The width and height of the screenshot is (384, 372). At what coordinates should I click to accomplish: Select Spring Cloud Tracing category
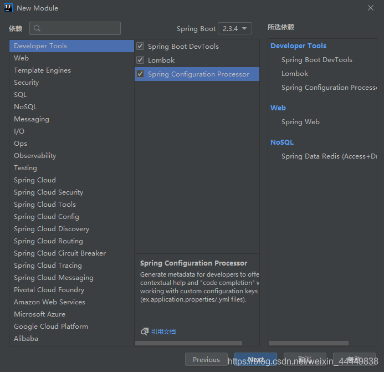pyautogui.click(x=71, y=266)
